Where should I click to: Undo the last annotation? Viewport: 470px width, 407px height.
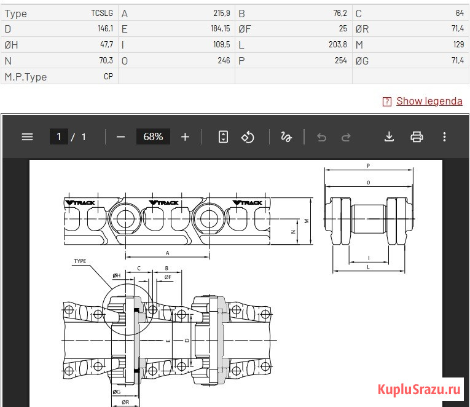click(321, 136)
